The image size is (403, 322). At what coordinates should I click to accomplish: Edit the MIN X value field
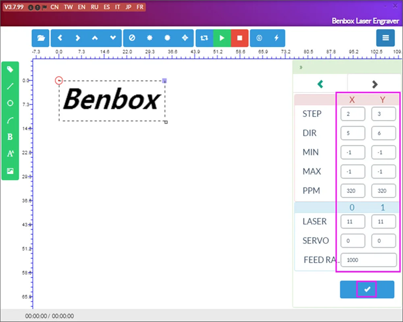(353, 152)
